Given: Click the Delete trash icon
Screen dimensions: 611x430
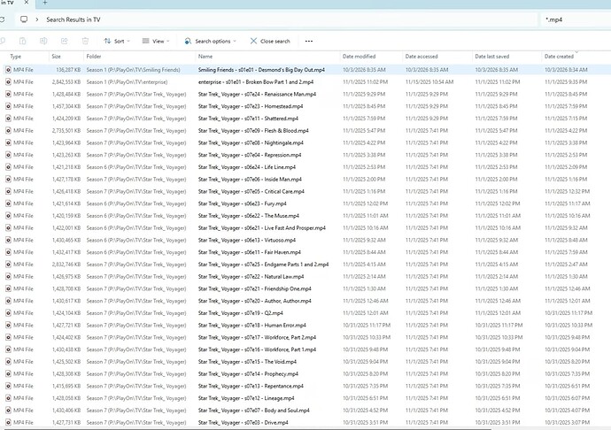Looking at the screenshot, I should [85, 41].
